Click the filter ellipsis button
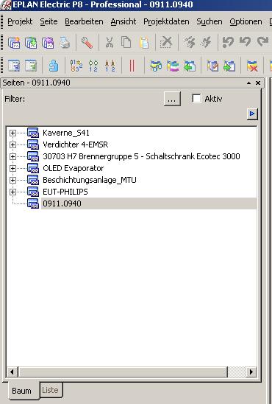The height and width of the screenshot is (404, 272). [x=172, y=99]
